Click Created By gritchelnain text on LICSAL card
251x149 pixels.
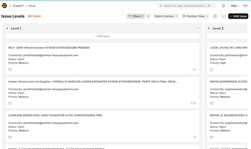coord(228,55)
